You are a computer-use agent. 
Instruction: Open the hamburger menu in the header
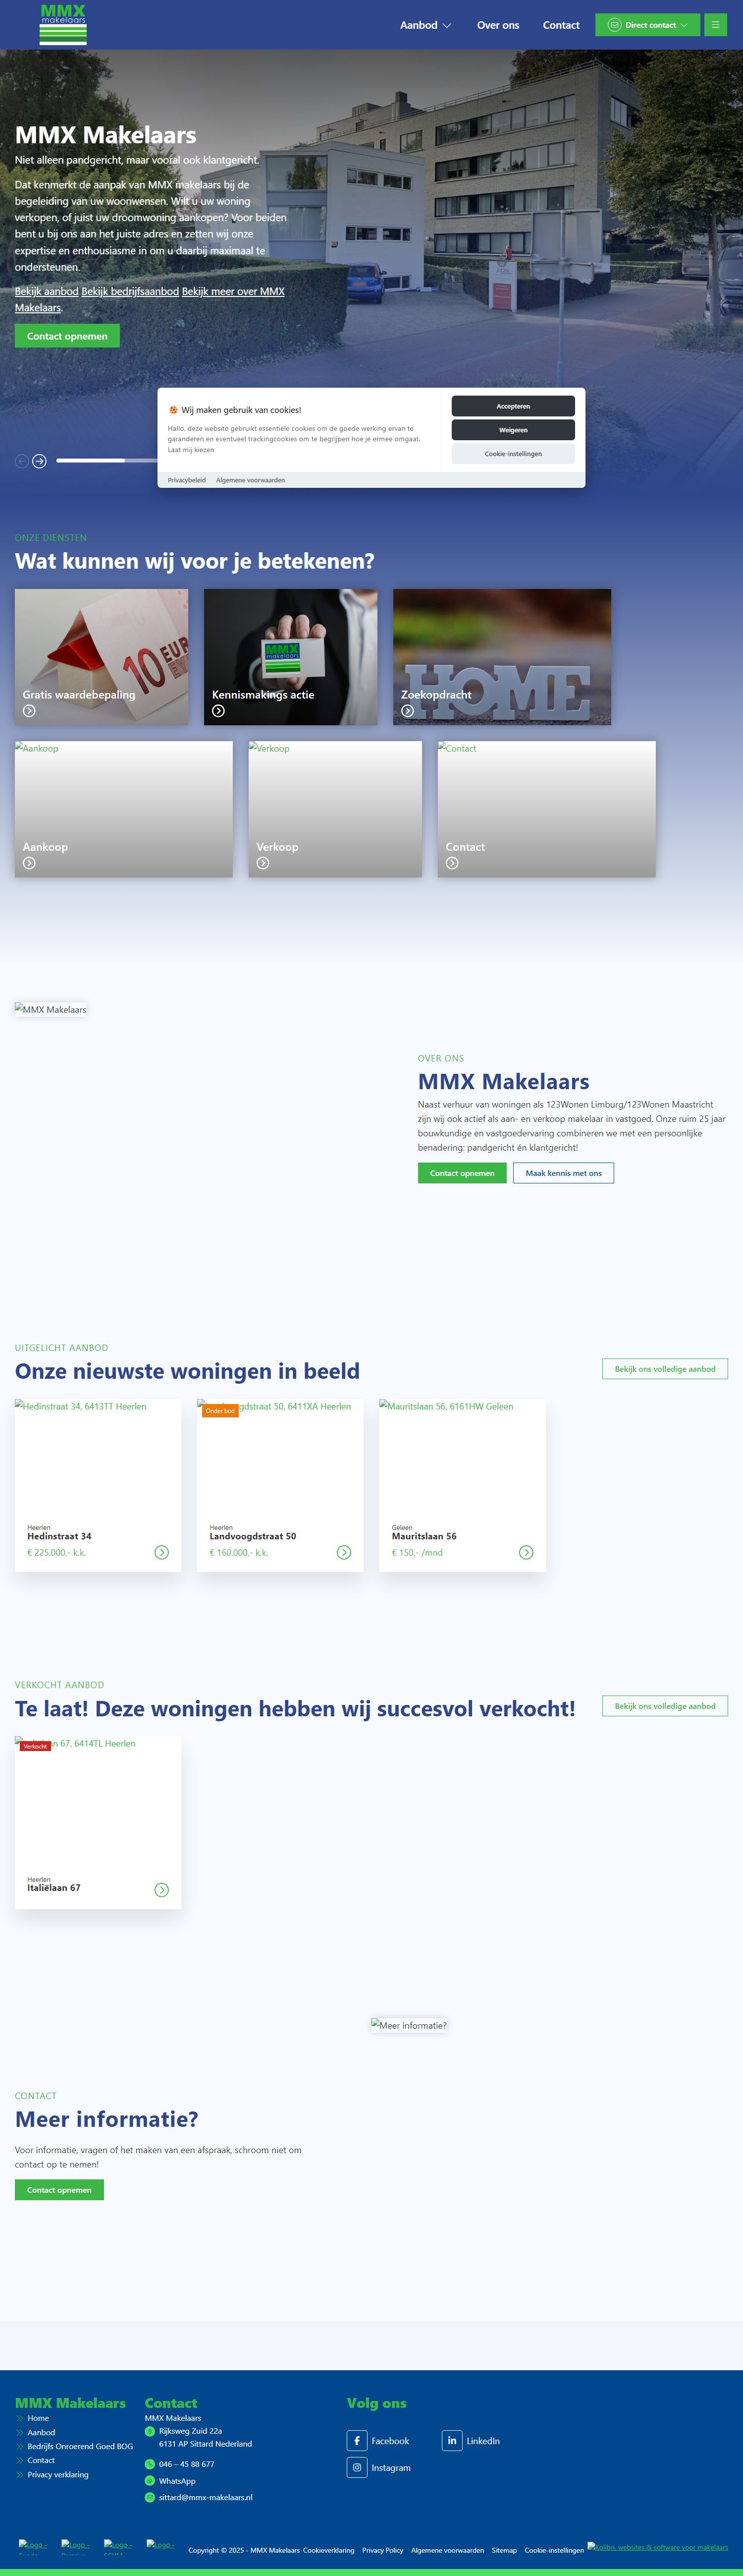coord(715,25)
